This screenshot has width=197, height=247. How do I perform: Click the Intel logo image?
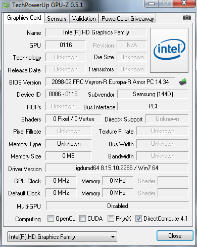[169, 50]
